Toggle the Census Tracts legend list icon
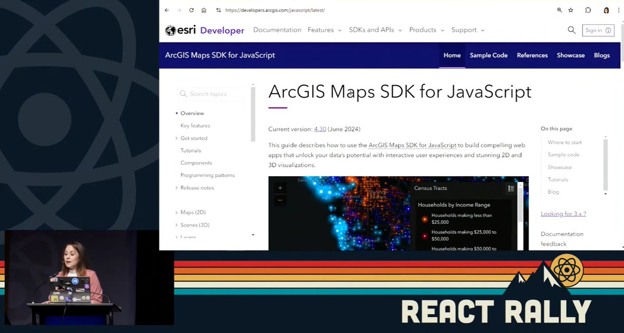 (511, 189)
